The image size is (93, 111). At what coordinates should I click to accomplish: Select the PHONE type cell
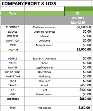pos(13,63)
